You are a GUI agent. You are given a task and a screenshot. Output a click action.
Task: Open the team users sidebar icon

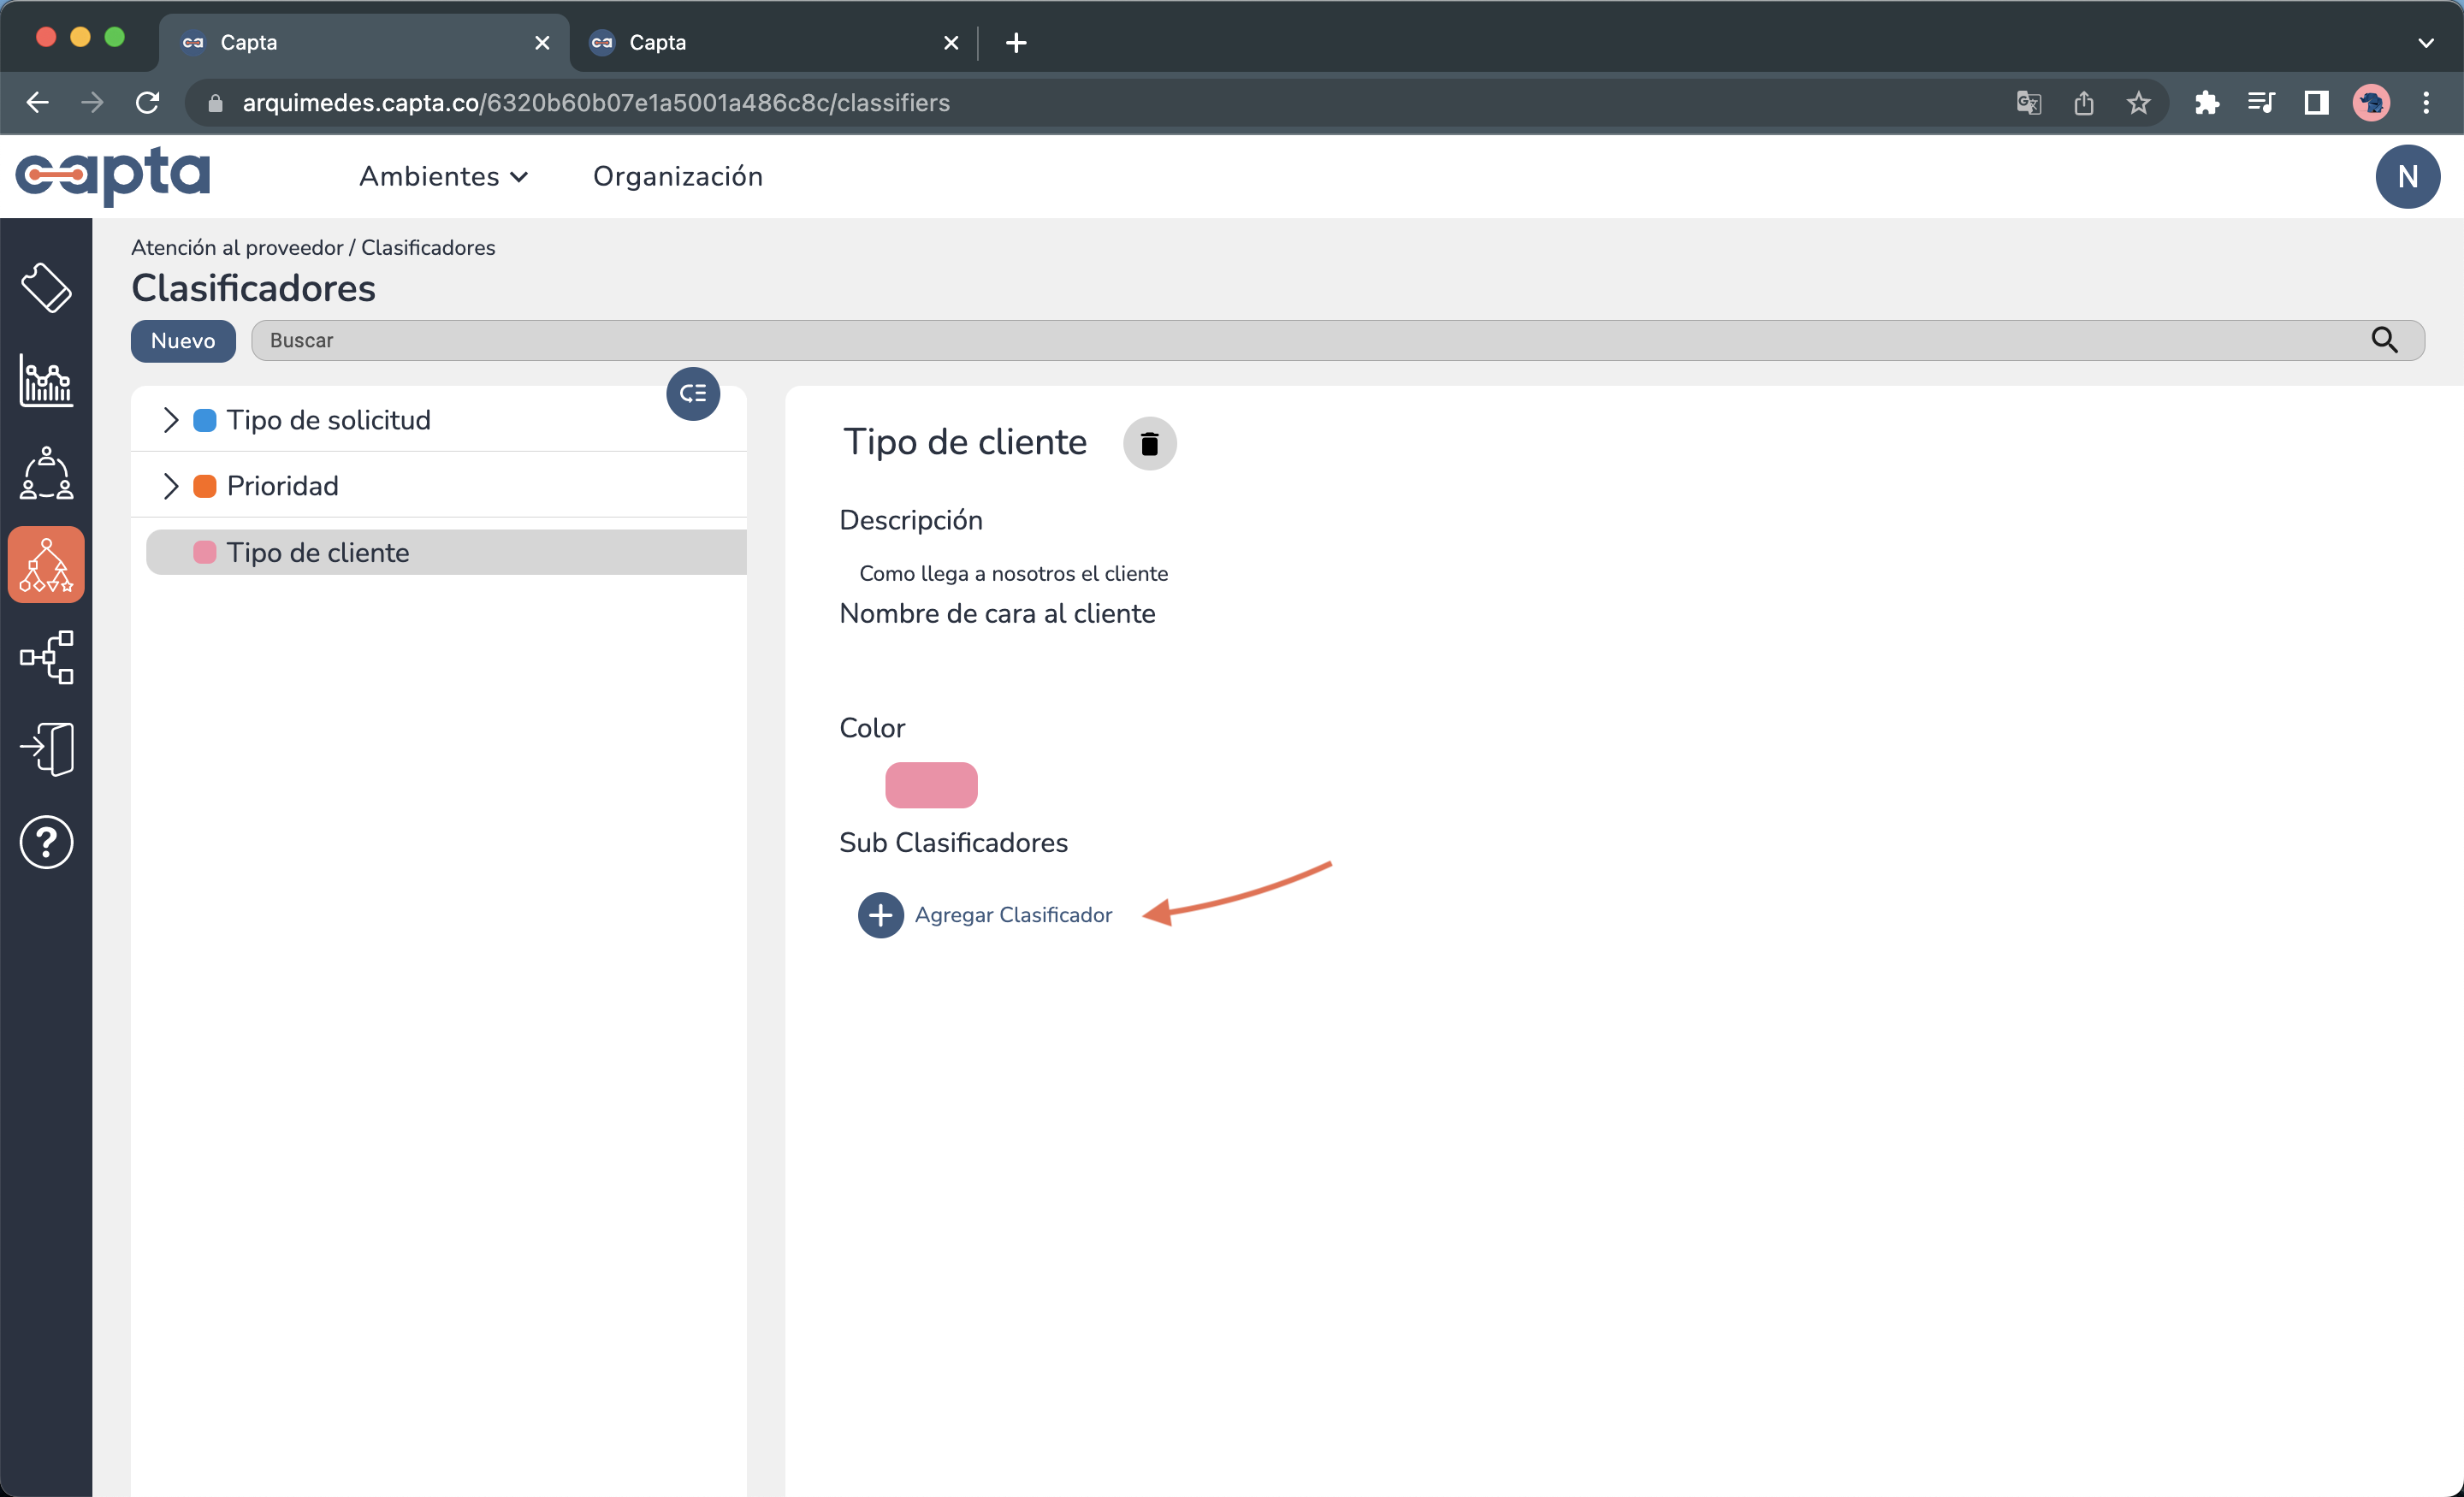coord(46,474)
